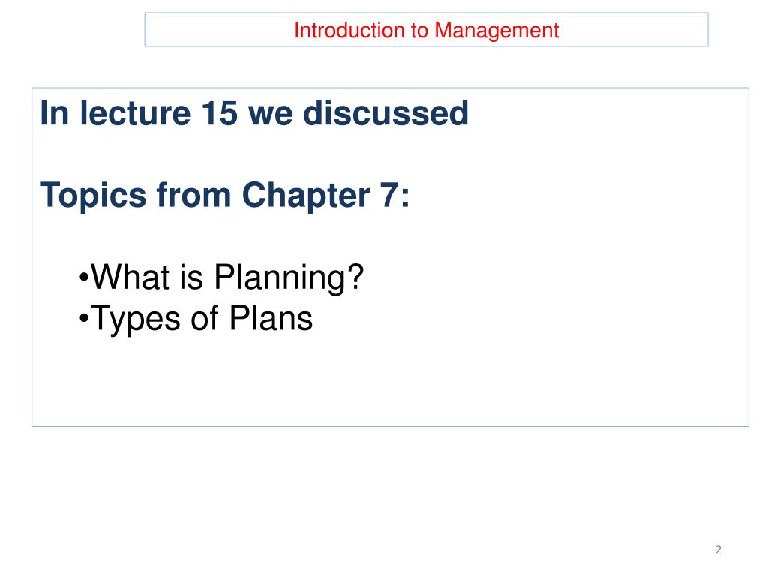Click the word 'discussed' in the heading
Viewport: 768px width, 576px height.
coord(386,113)
